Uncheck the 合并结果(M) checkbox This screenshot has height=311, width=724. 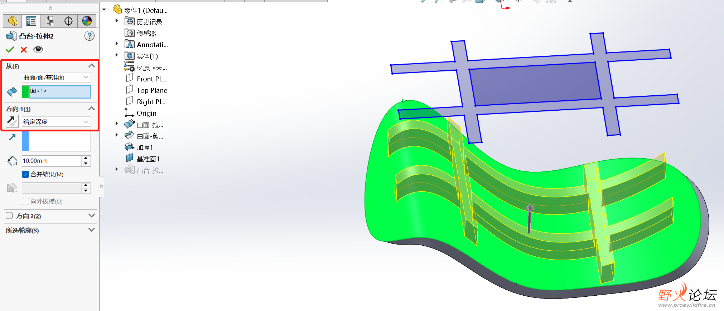click(25, 174)
